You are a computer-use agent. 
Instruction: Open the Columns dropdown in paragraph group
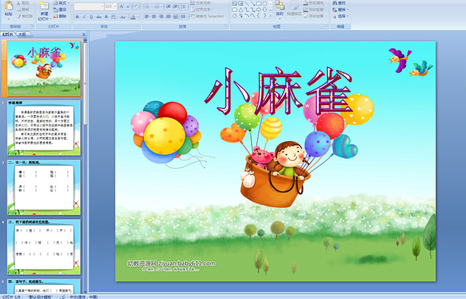pyautogui.click(x=184, y=17)
